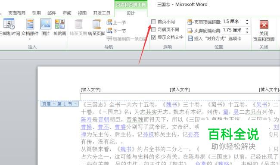This screenshot has width=280, height=165.
Task: Switch to 视图 tab
Action: pos(82,13)
